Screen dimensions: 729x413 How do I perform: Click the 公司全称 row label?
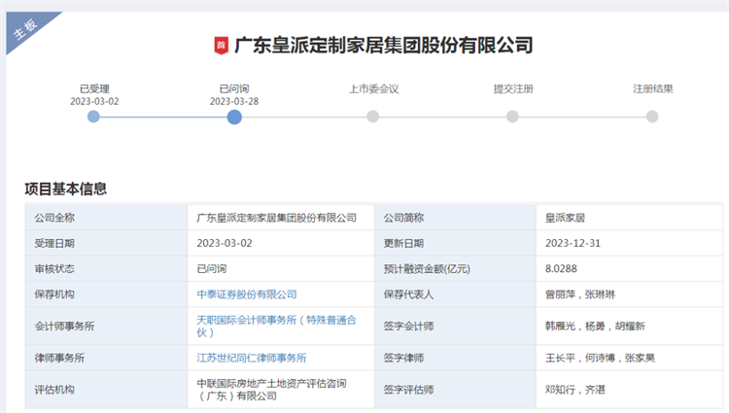(54, 218)
